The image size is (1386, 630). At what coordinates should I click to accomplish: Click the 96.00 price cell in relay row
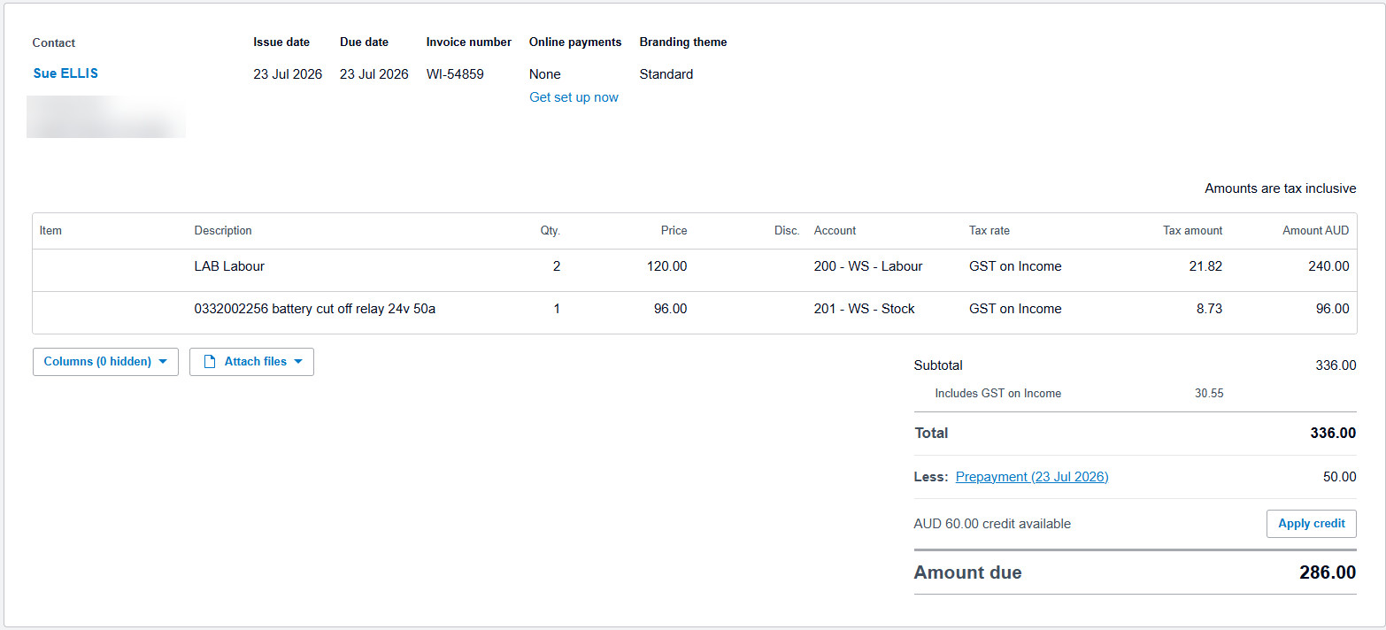coord(670,309)
